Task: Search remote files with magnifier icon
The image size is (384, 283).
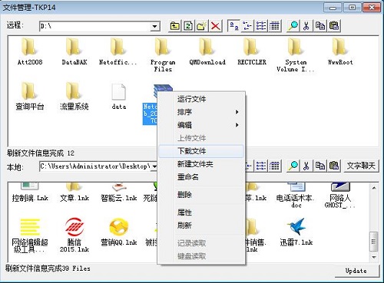Action: click(x=293, y=26)
